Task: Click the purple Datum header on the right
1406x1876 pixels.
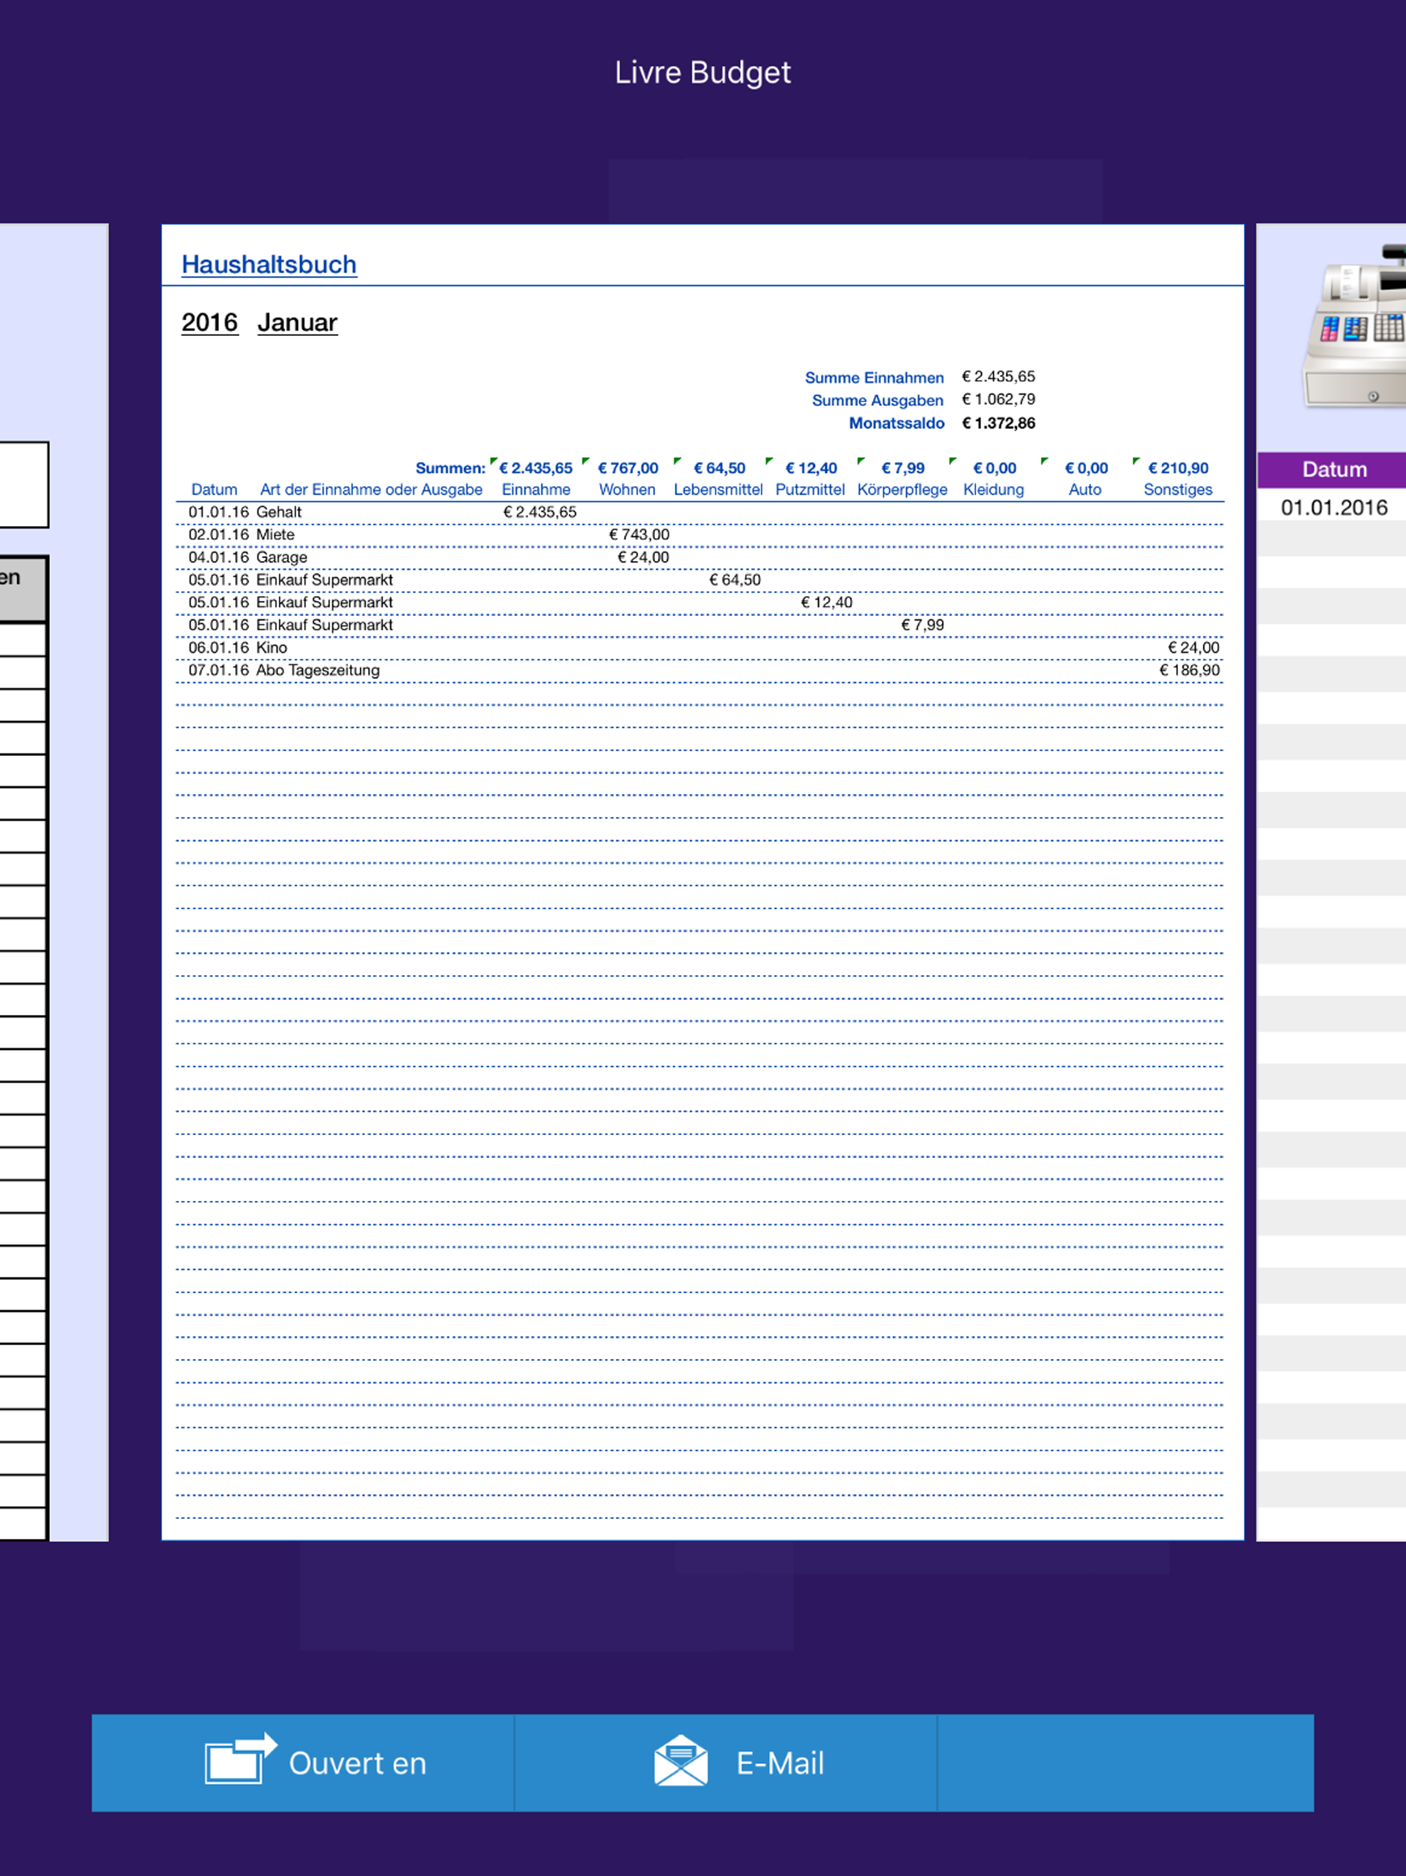Action: 1335,470
